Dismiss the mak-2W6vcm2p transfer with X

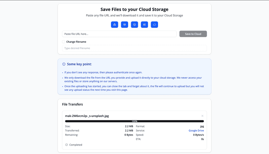pyautogui.click(x=202, y=116)
